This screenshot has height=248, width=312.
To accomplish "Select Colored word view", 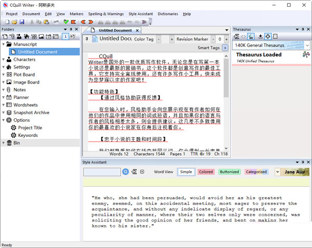I will (206, 172).
